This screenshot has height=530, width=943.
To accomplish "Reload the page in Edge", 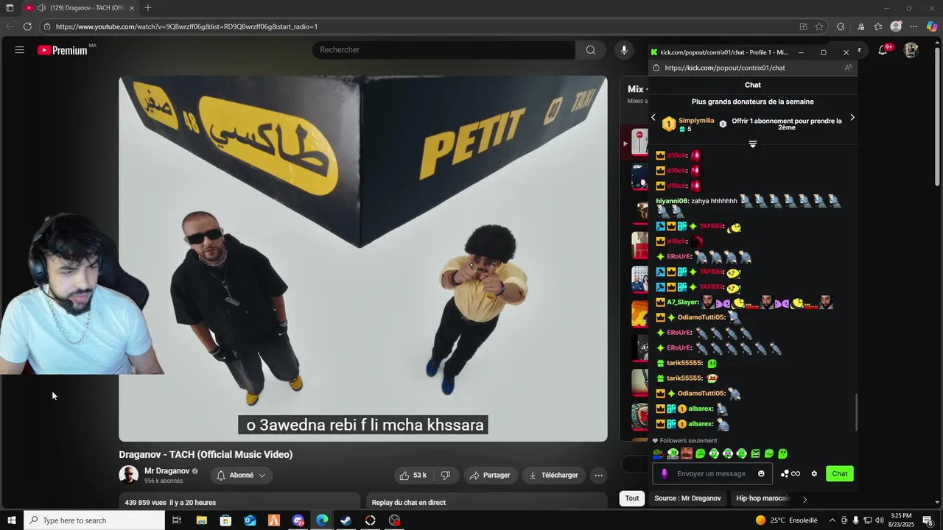I will click(x=27, y=26).
